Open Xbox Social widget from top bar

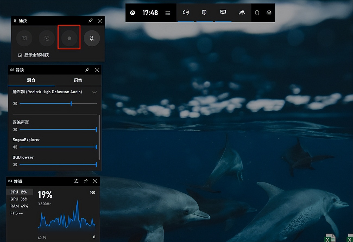(242, 12)
